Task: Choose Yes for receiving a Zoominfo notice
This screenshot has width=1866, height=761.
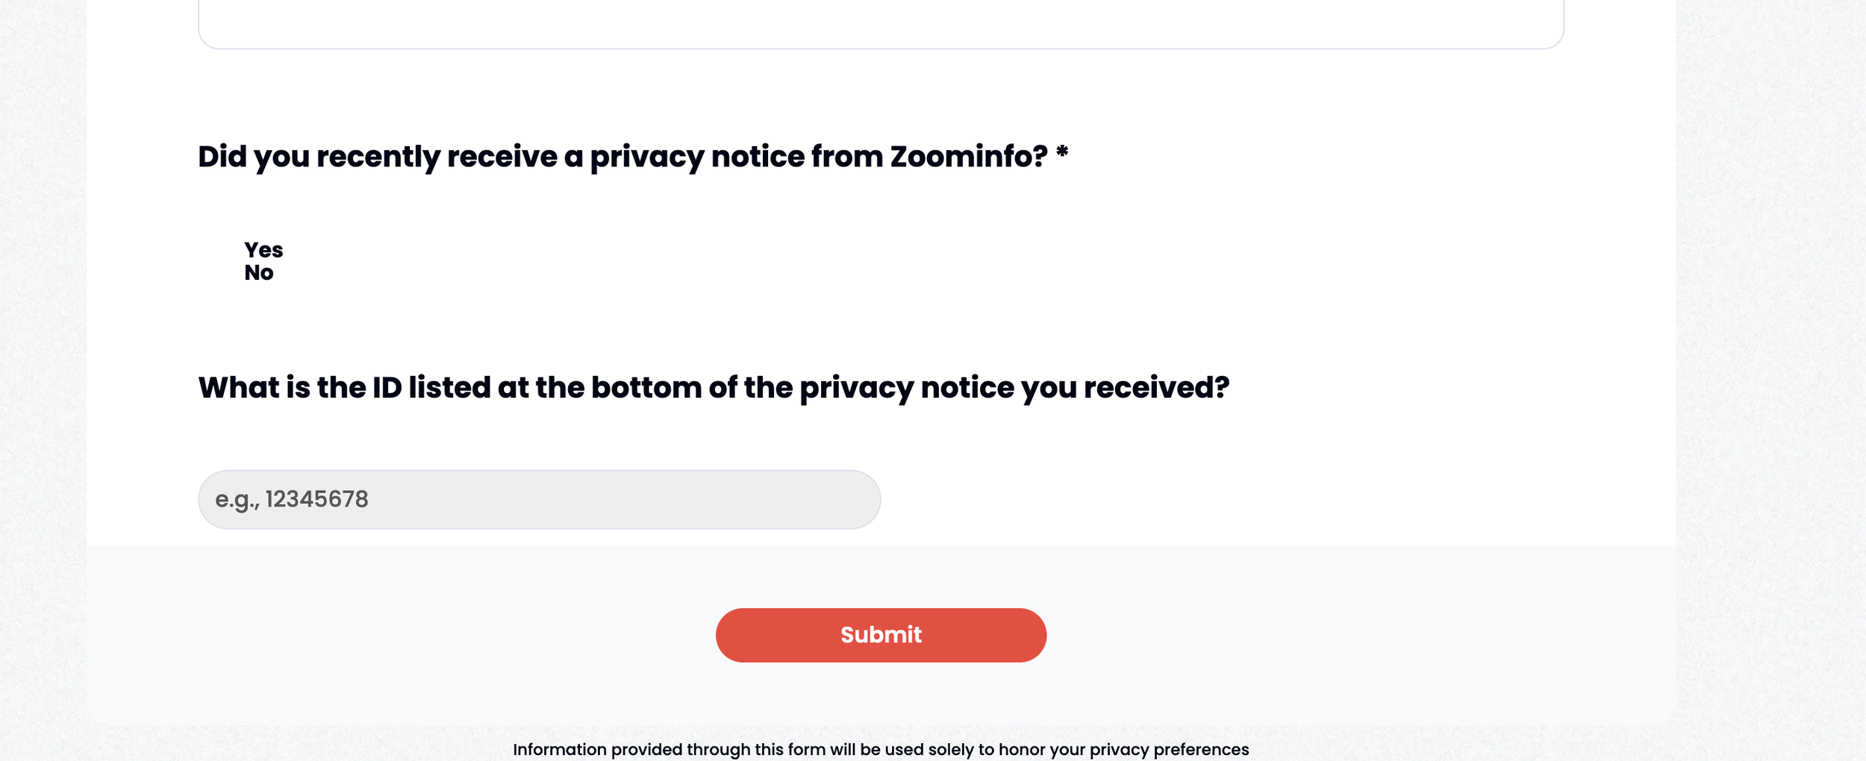Action: [263, 250]
